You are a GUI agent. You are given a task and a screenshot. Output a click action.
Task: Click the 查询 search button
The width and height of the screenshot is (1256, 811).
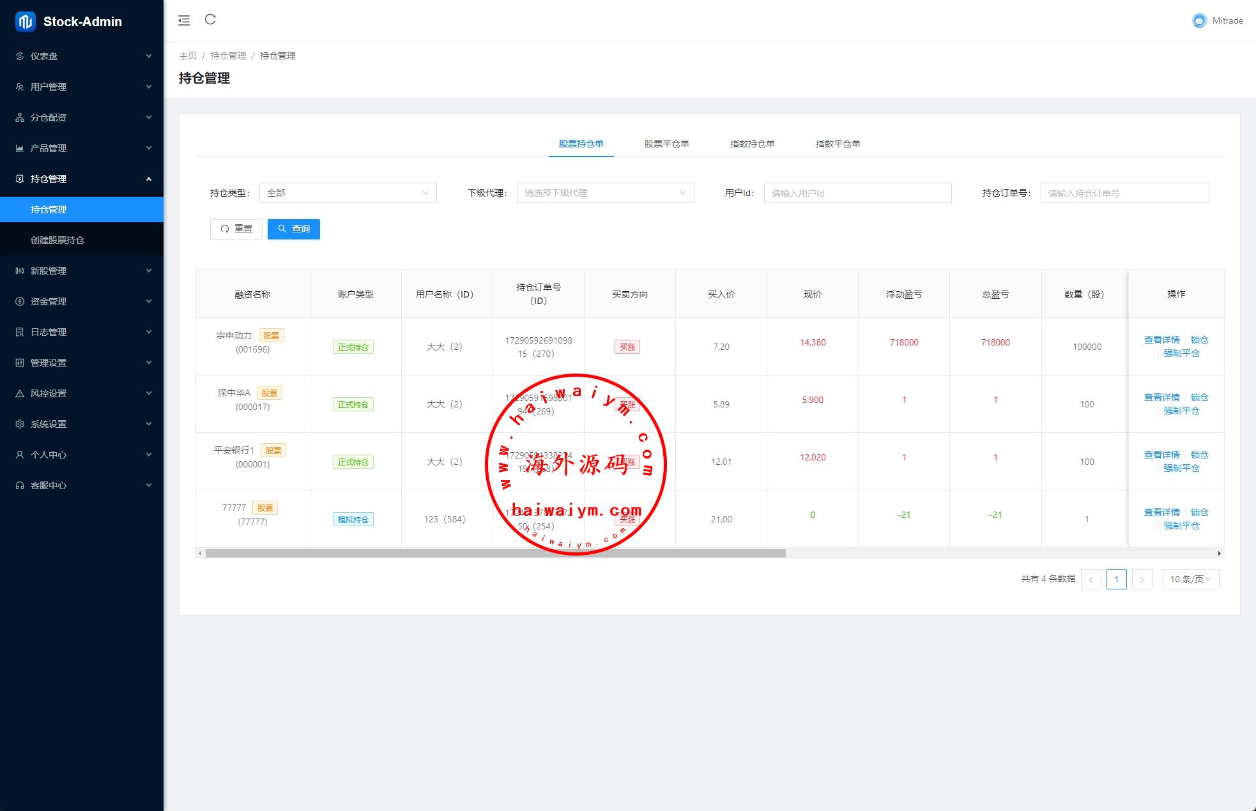(x=294, y=229)
